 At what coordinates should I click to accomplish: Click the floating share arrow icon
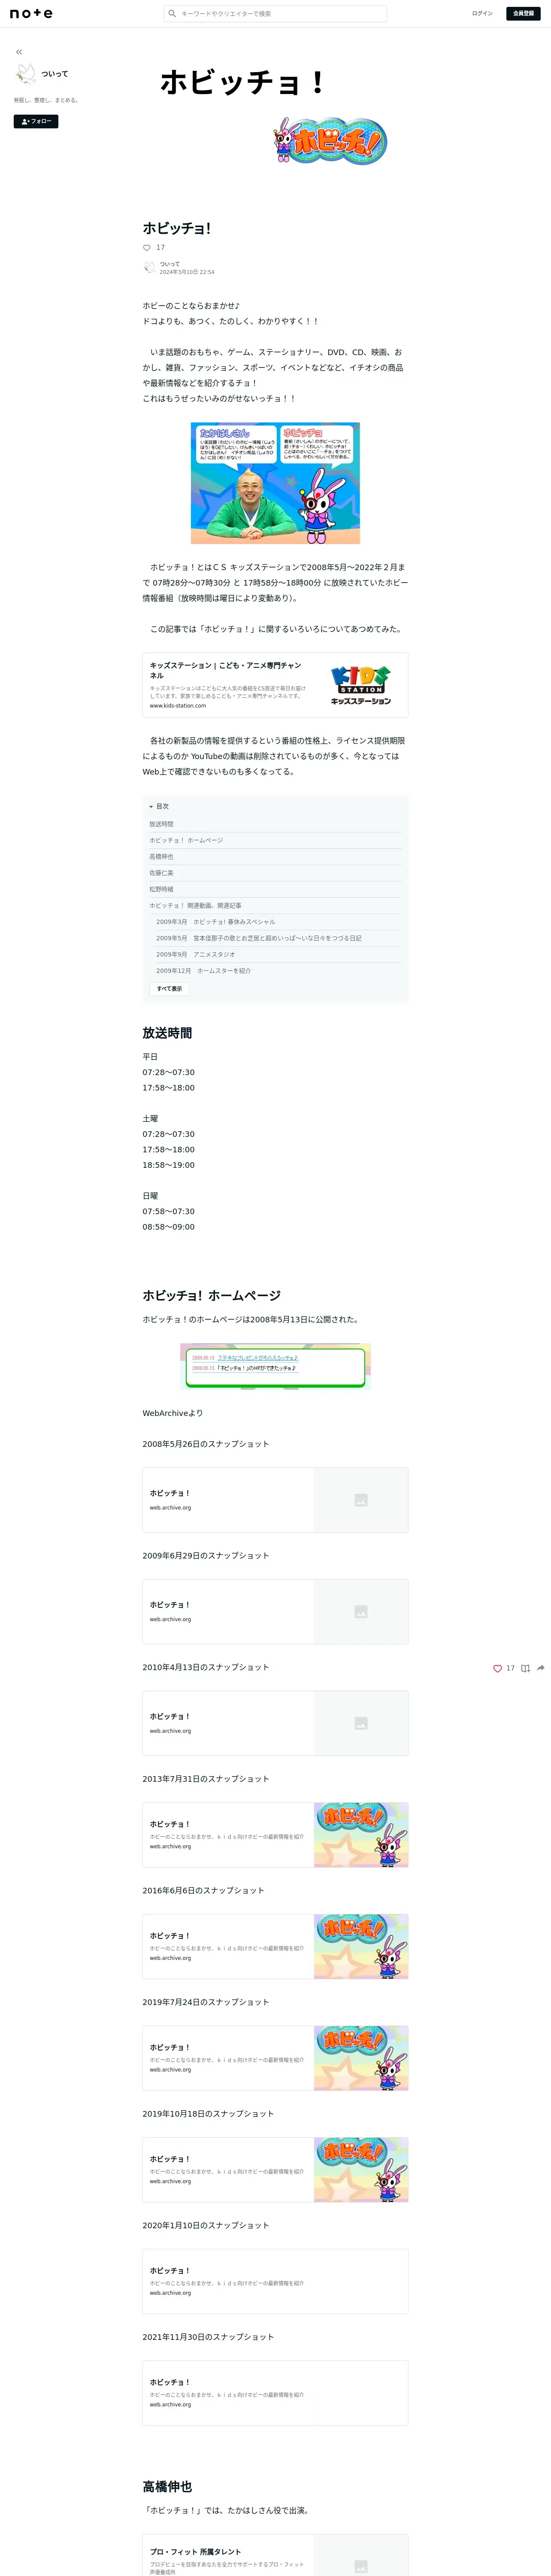pos(541,1668)
